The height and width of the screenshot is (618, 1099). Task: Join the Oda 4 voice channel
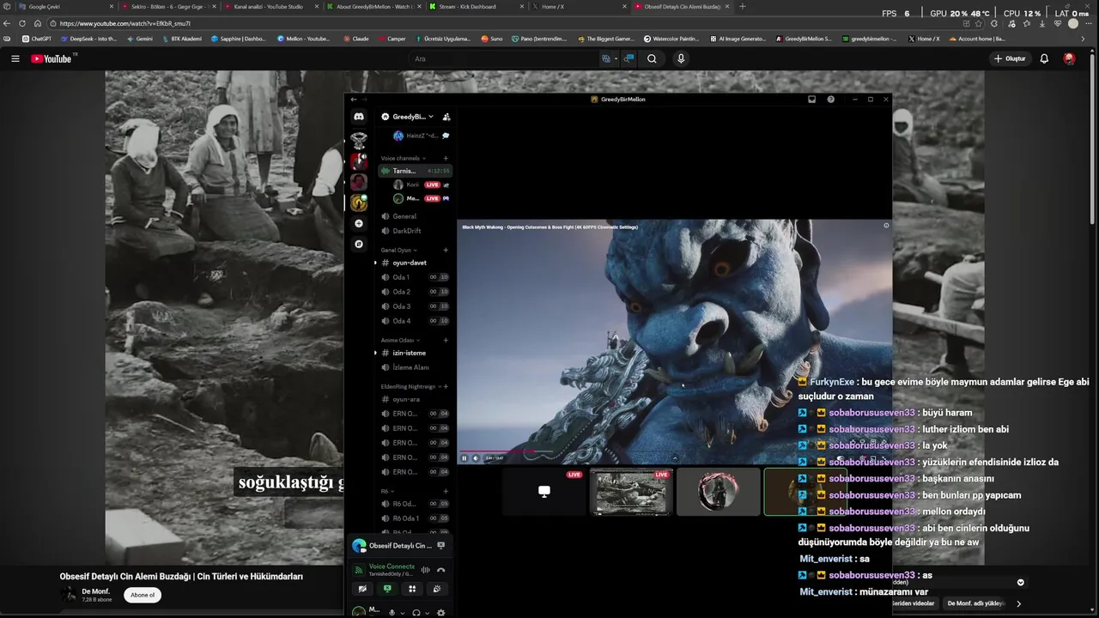[416, 321]
